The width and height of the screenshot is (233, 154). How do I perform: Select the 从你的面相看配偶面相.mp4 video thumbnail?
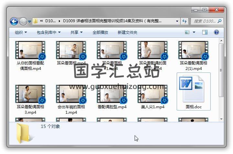click(30, 50)
